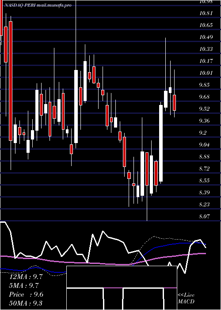The height and width of the screenshot is (310, 221).
Task: Click the tall white candle rising to 9.52
Action: [x=161, y=143]
